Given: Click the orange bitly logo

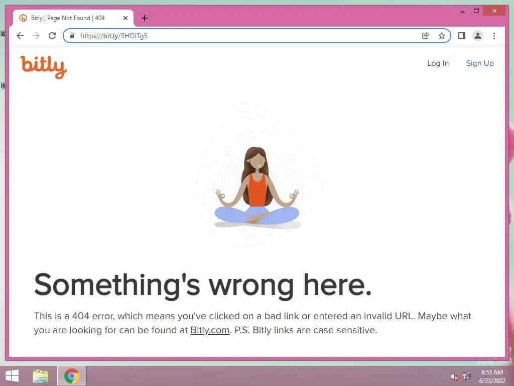Looking at the screenshot, I should 44,67.
